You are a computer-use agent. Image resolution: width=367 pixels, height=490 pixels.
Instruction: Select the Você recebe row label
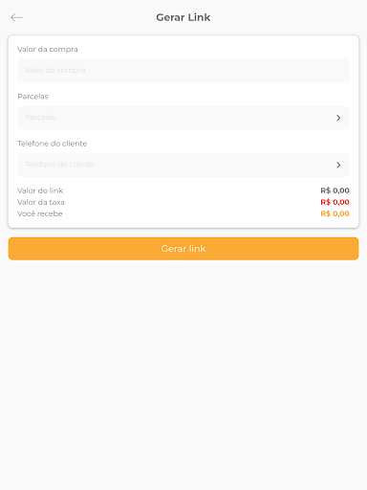(40, 213)
